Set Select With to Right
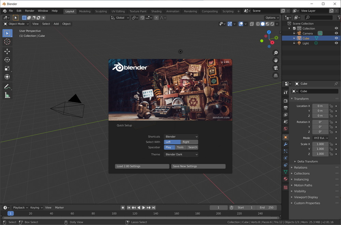 189,142
